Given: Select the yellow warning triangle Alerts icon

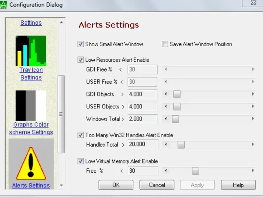Looking at the screenshot, I should [31, 164].
